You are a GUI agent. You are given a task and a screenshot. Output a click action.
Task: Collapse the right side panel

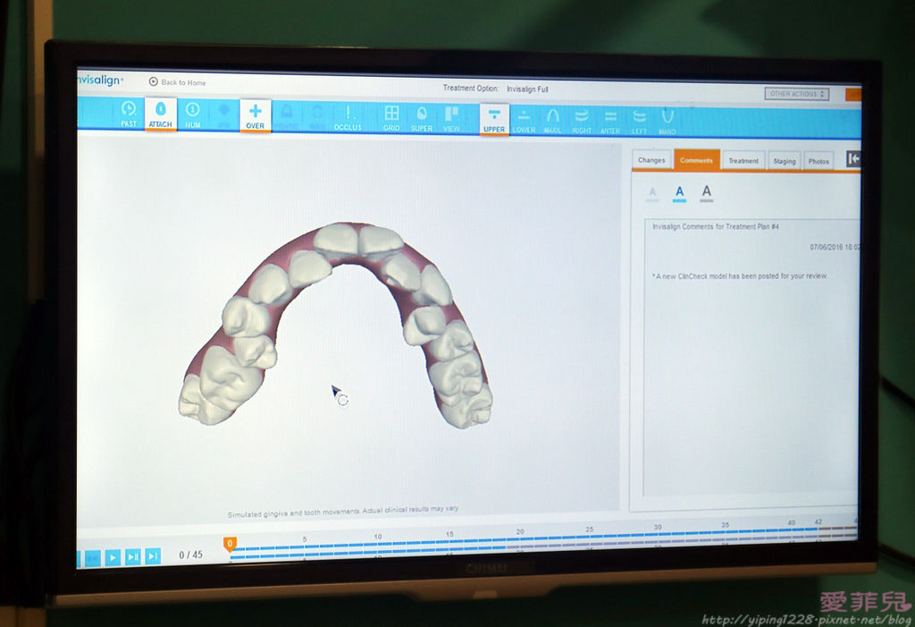coord(852,159)
